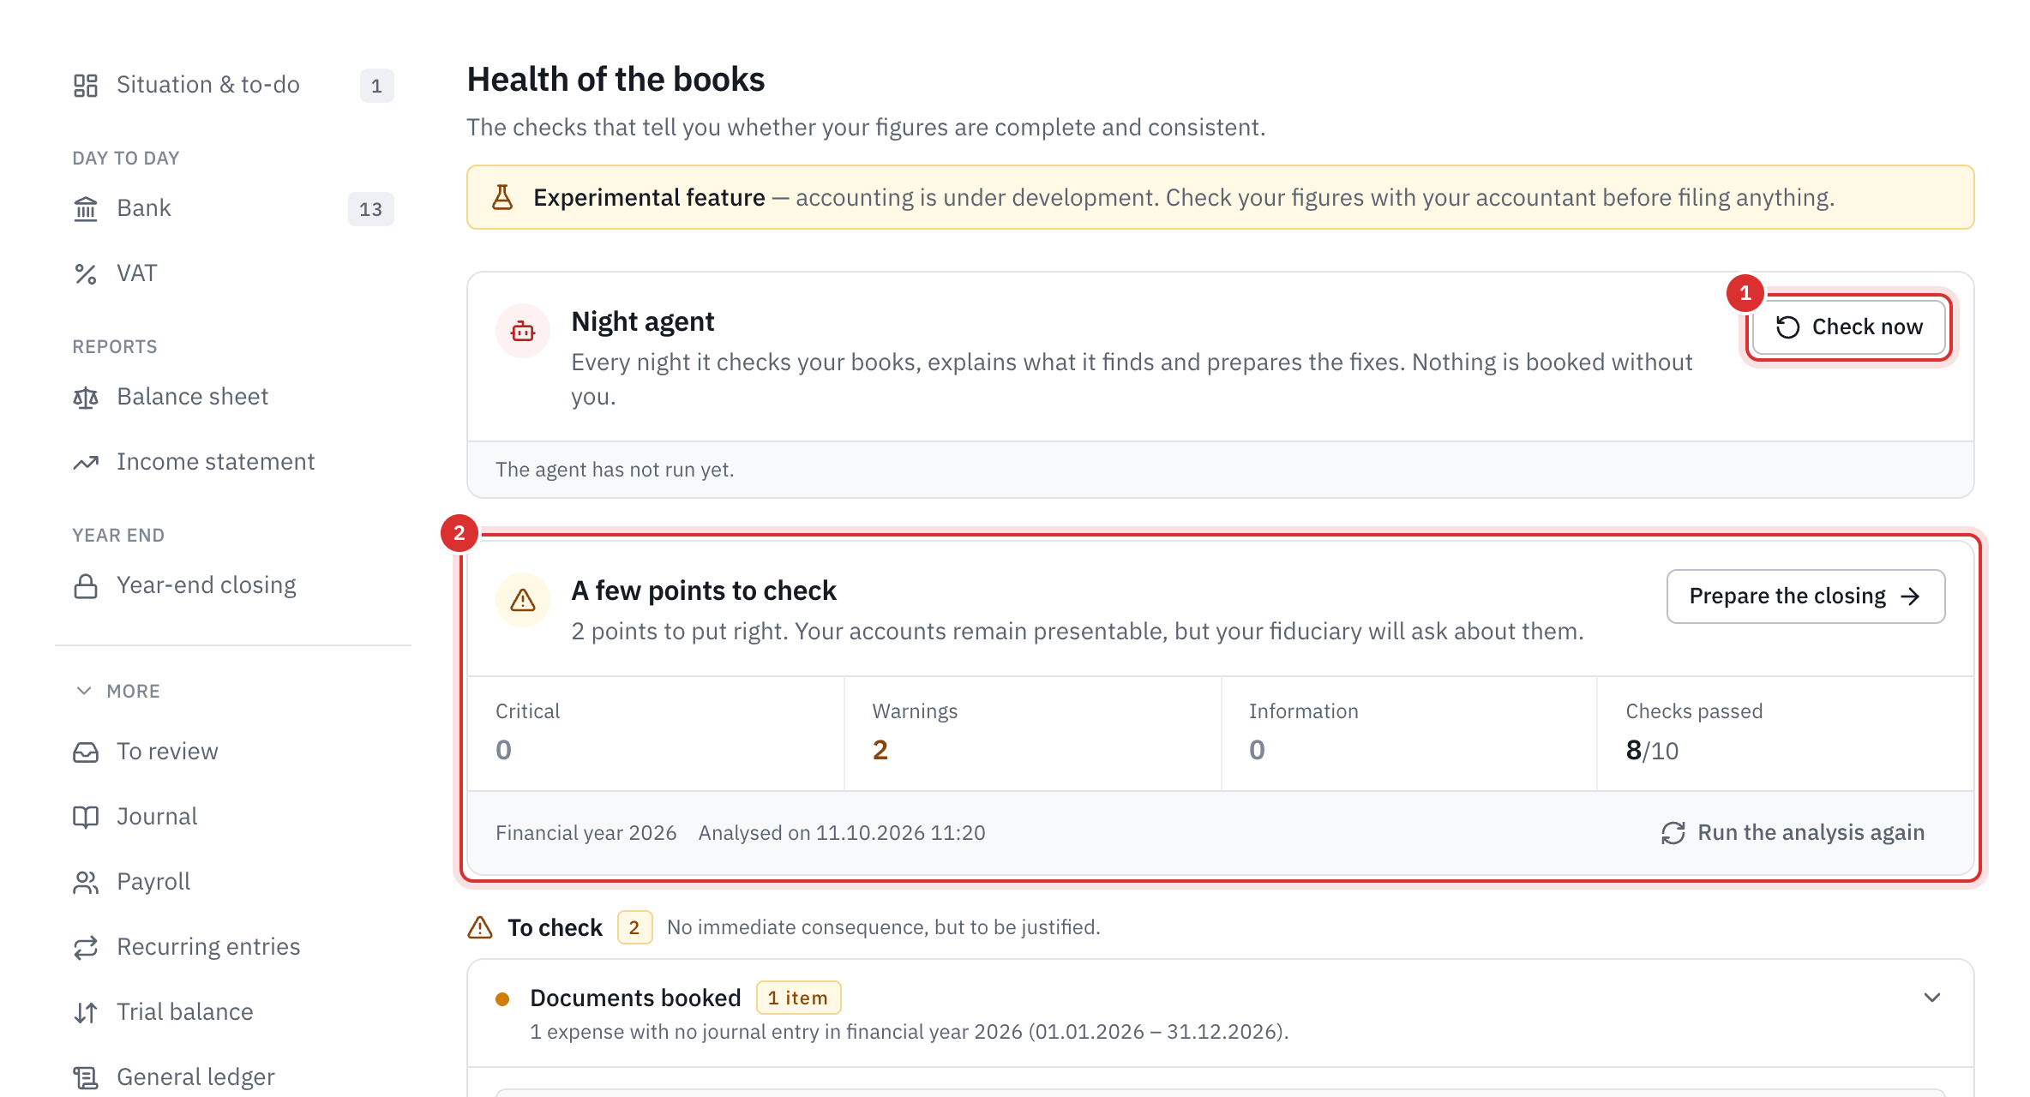Open the Payroll page
The width and height of the screenshot is (2030, 1097).
pyautogui.click(x=233, y=882)
